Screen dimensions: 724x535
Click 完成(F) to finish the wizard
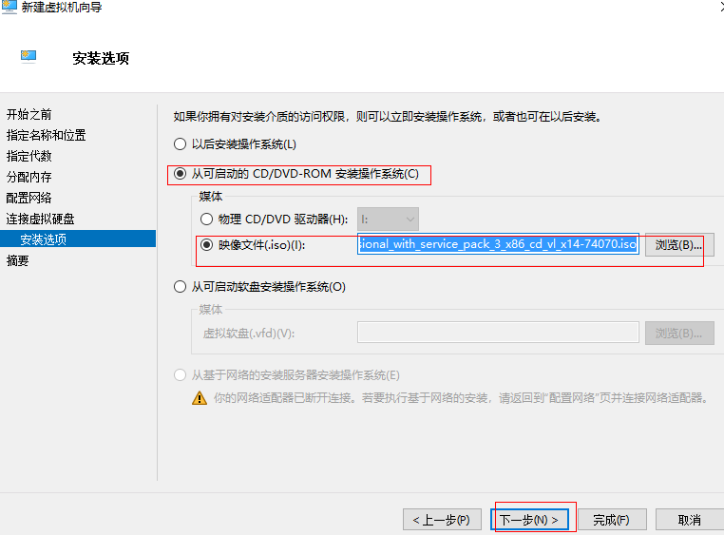tap(612, 520)
